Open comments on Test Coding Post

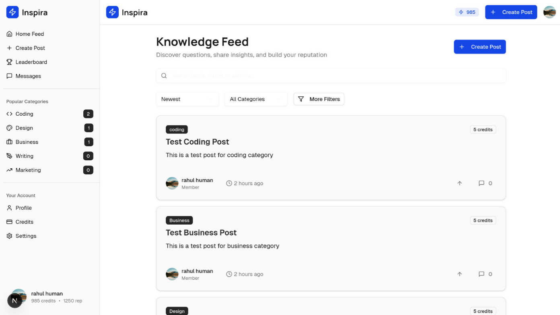click(485, 183)
